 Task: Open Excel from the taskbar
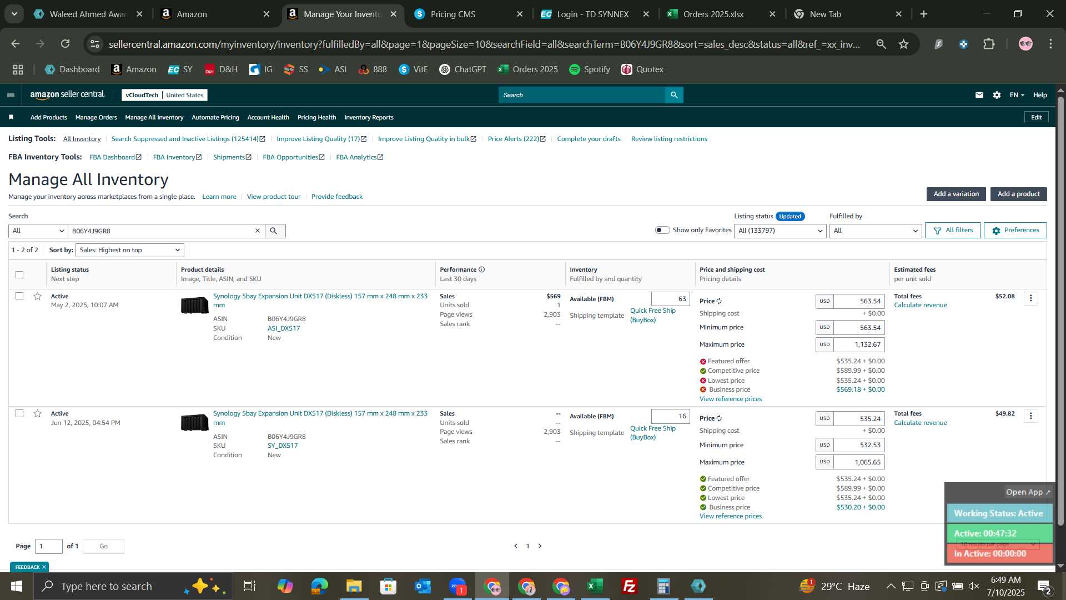tap(595, 586)
